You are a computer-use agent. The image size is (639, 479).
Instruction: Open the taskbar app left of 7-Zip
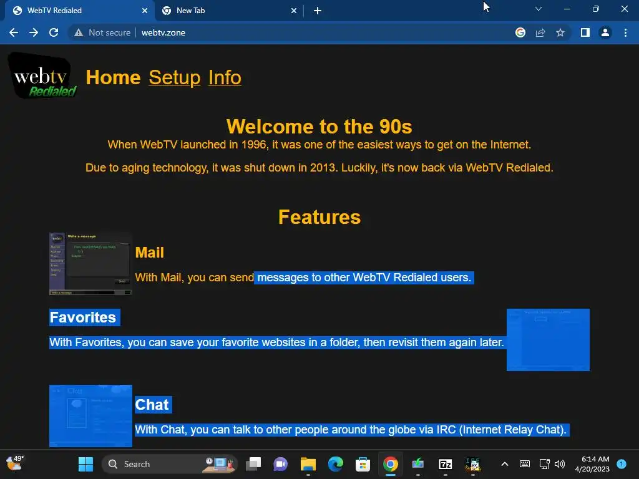tap(417, 464)
